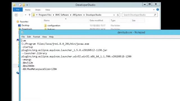Click the Search DeveloperStudio field
This screenshot has height=101, width=180.
coord(139,15)
